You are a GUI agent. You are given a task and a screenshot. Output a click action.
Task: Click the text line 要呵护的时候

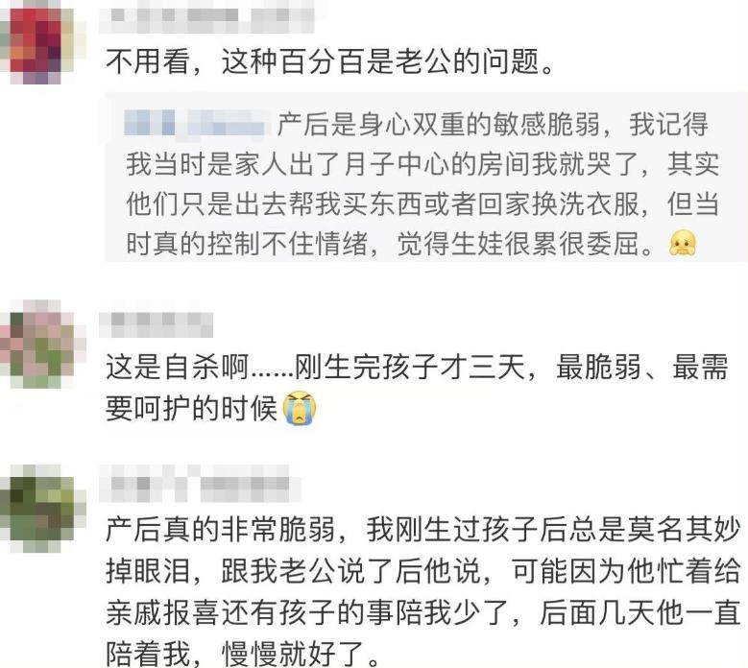pos(191,408)
